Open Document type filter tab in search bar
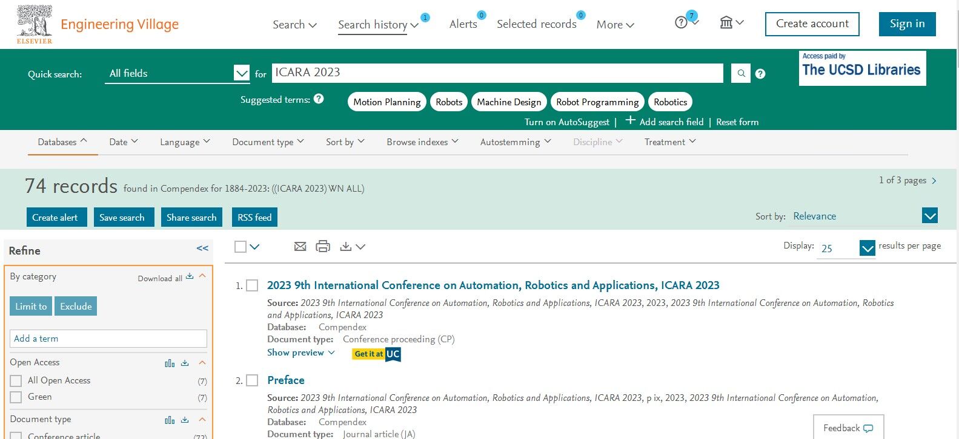The width and height of the screenshot is (959, 439). [268, 142]
